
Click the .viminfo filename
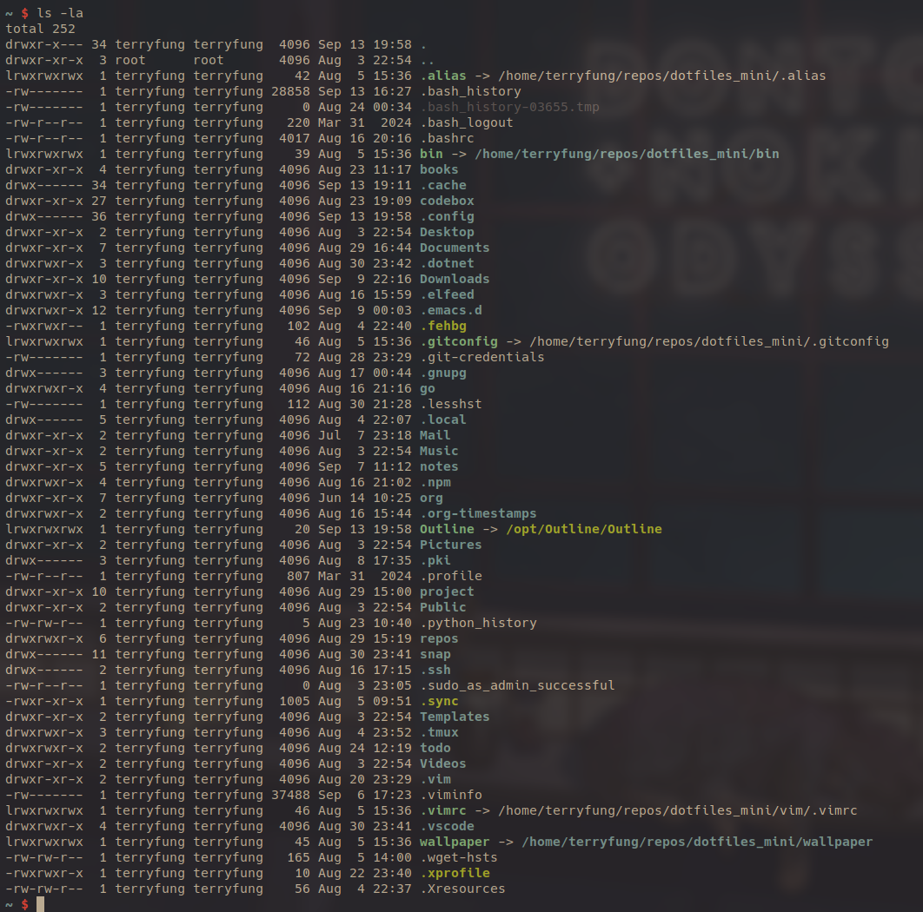tap(450, 795)
